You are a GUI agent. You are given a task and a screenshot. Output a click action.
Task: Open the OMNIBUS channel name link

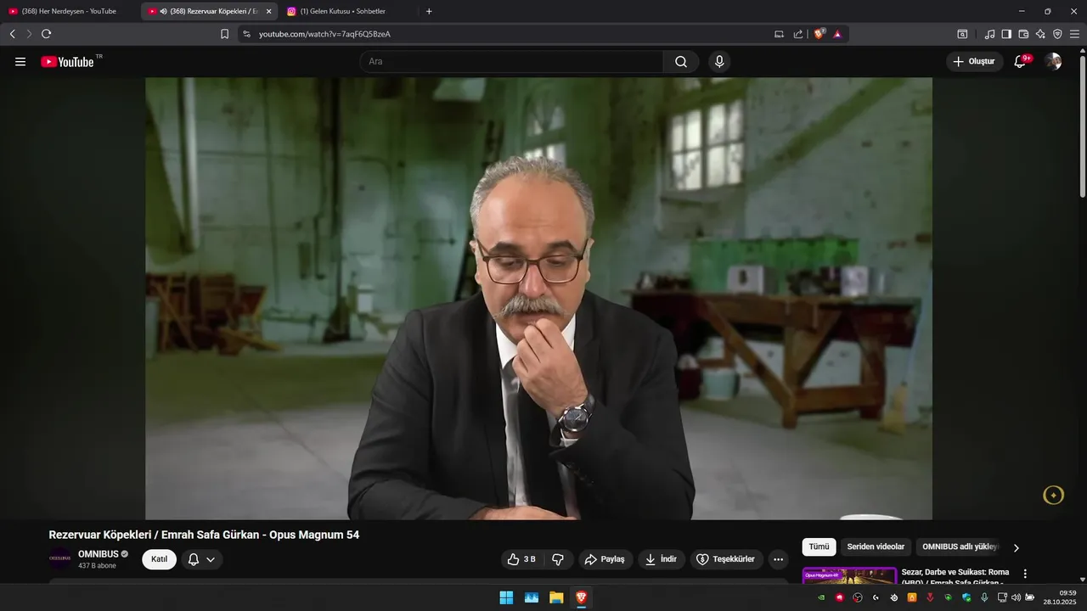pyautogui.click(x=99, y=554)
